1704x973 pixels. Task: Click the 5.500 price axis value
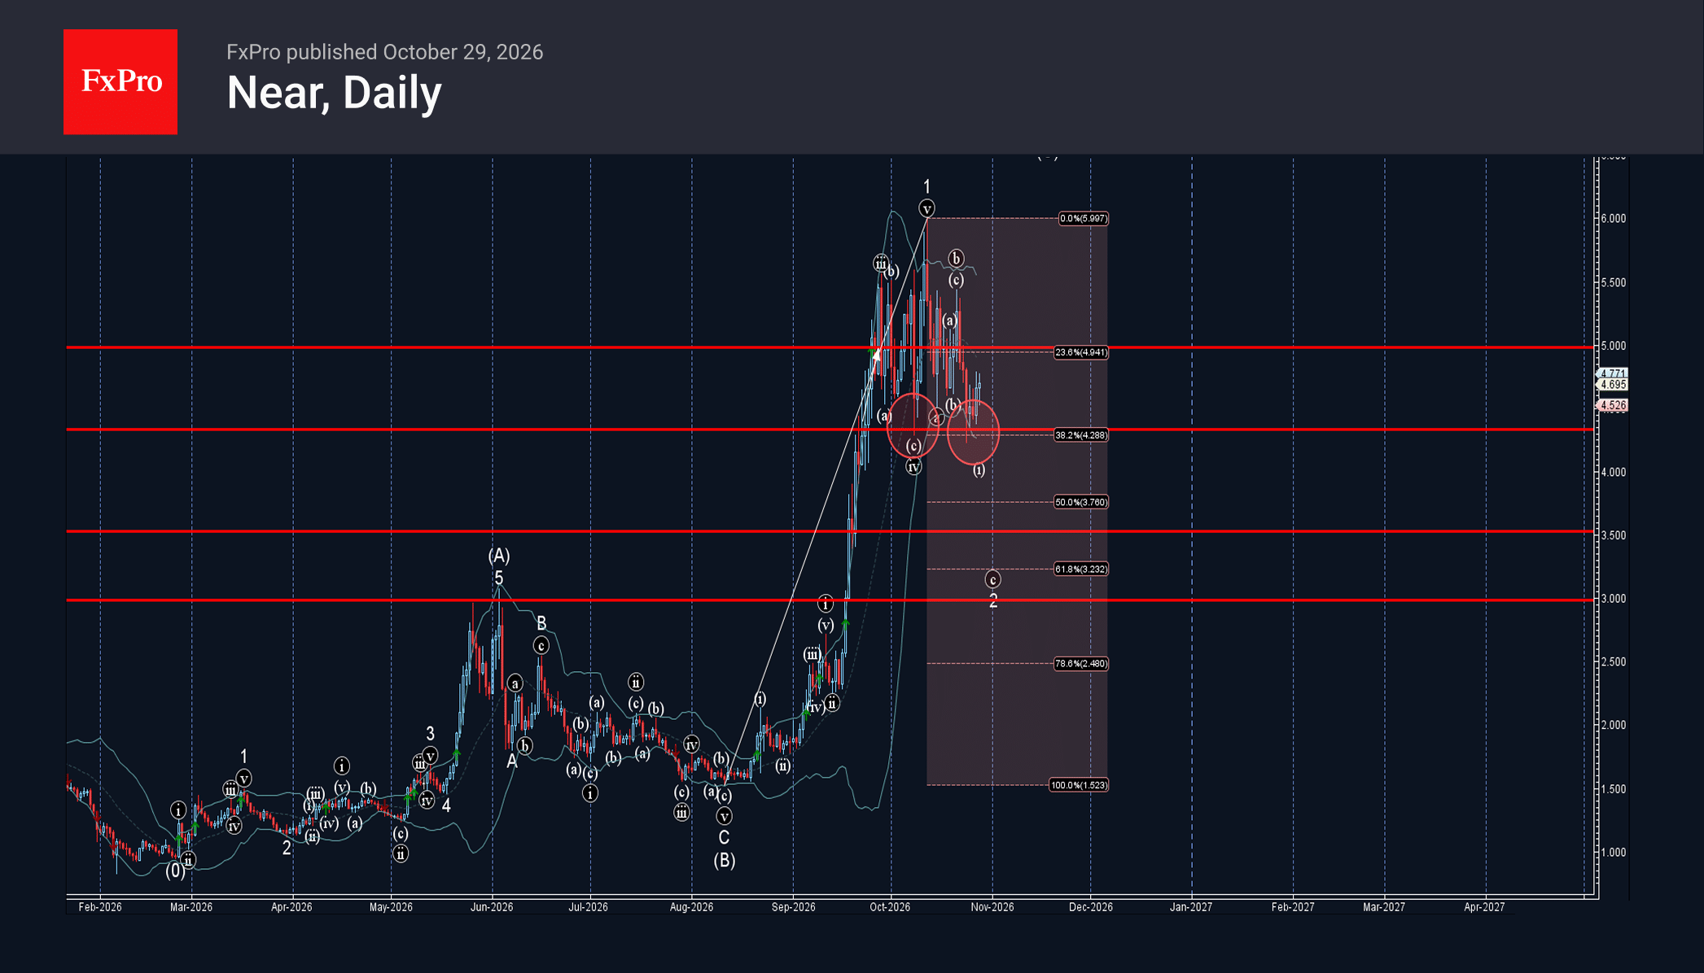click(1613, 283)
